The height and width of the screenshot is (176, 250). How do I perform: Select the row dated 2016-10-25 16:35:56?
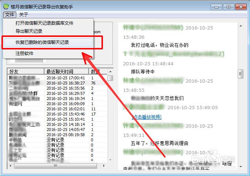[x=57, y=88]
